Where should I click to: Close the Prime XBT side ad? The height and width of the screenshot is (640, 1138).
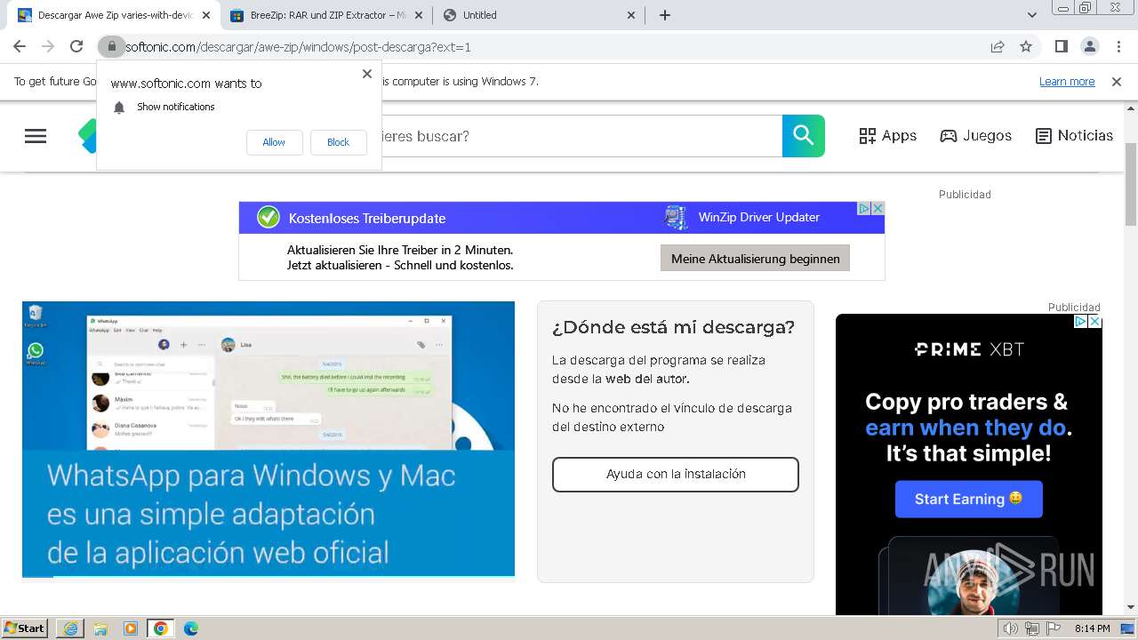click(x=1095, y=321)
